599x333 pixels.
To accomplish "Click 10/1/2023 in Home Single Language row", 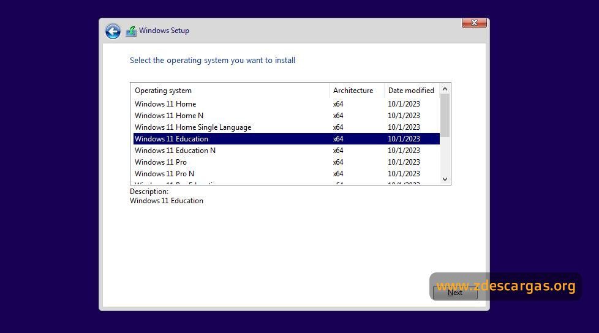I will pyautogui.click(x=404, y=127).
